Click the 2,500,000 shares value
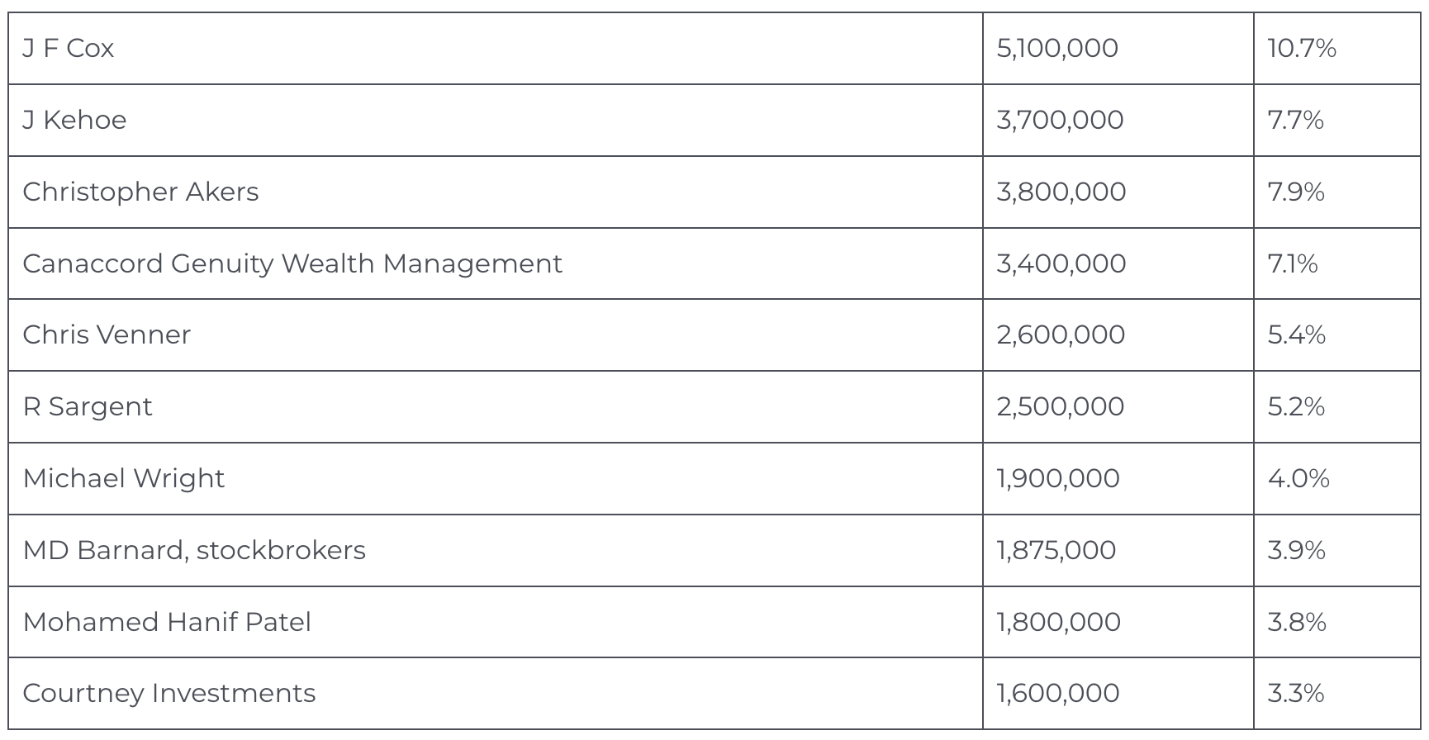Screen dimensions: 1429x740 click(x=1061, y=406)
